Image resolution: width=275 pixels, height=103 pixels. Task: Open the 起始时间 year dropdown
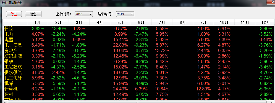point(84,14)
